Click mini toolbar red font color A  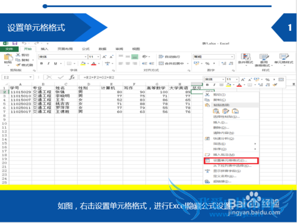point(239,85)
